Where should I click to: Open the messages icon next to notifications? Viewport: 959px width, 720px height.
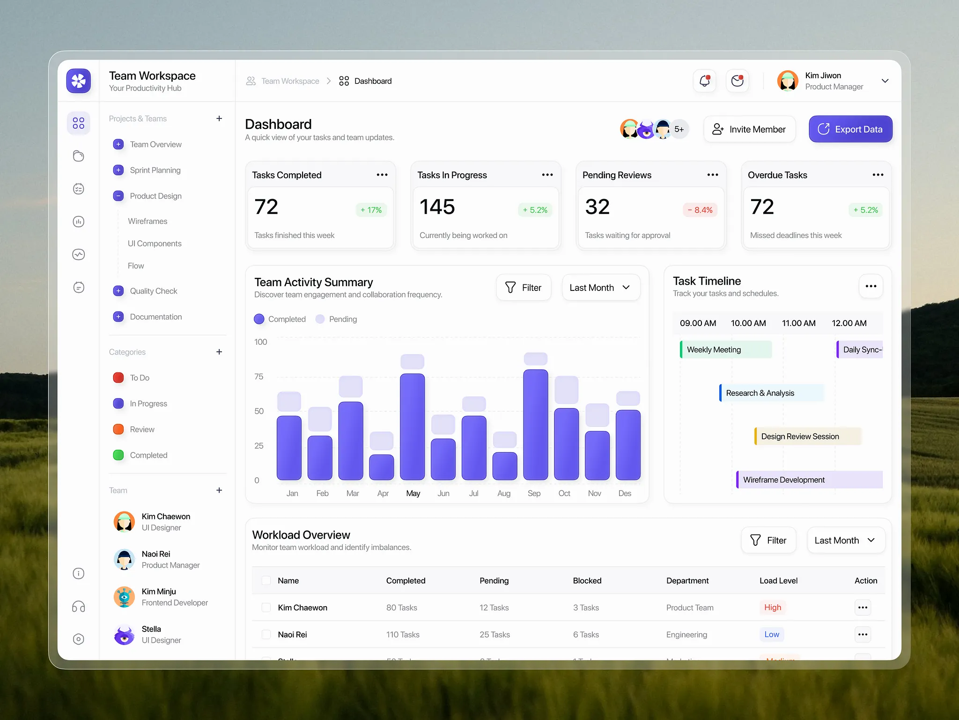(x=737, y=81)
